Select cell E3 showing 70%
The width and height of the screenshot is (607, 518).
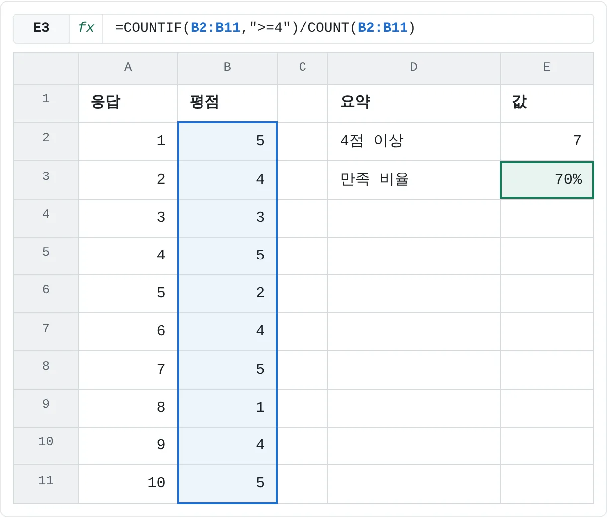point(547,180)
